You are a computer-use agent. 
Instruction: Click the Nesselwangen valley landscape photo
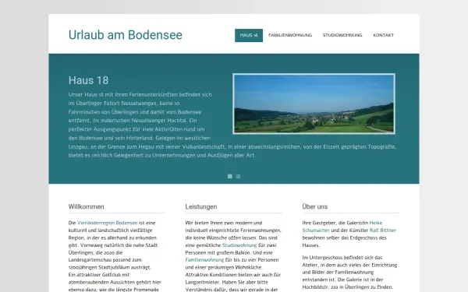coord(314,104)
